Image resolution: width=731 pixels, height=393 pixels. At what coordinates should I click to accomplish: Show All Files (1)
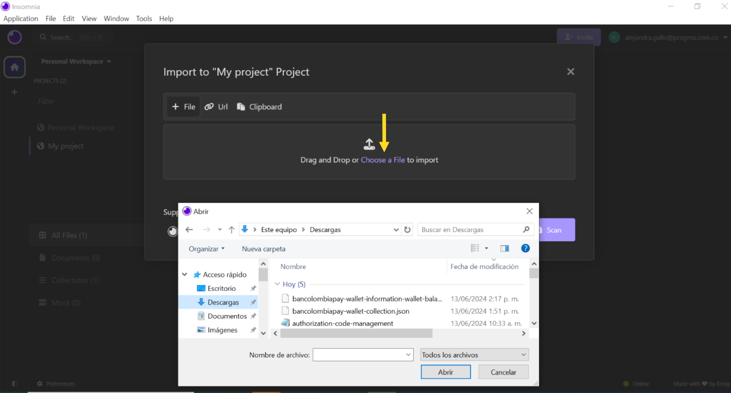tap(69, 235)
